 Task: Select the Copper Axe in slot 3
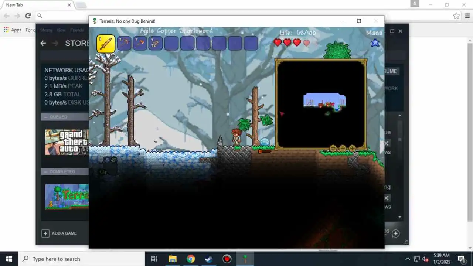(x=140, y=44)
